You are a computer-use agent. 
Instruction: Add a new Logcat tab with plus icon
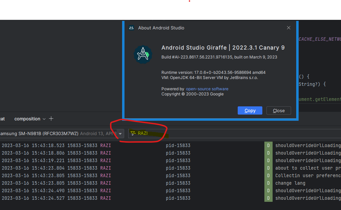click(x=51, y=119)
